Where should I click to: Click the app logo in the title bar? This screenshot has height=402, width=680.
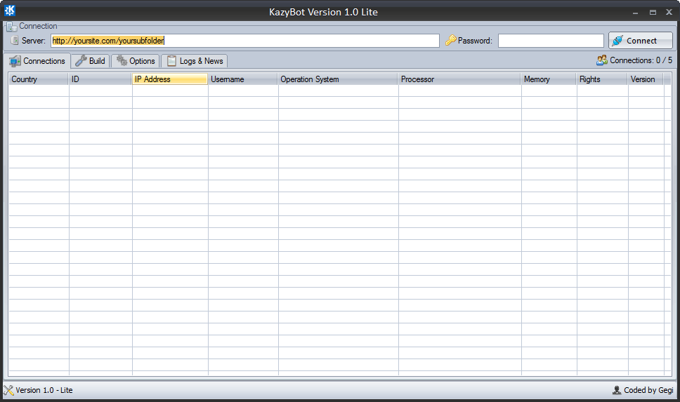(x=10, y=11)
